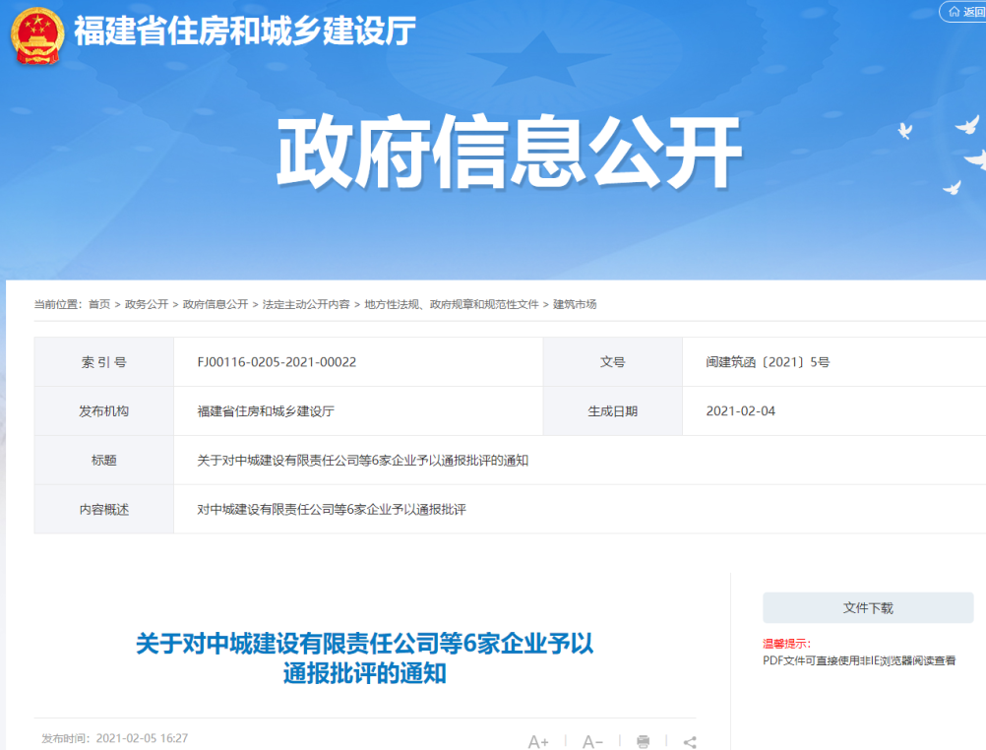The width and height of the screenshot is (986, 750).
Task: Click the 福建省住房和城乡建设厅 site title
Action: click(244, 31)
